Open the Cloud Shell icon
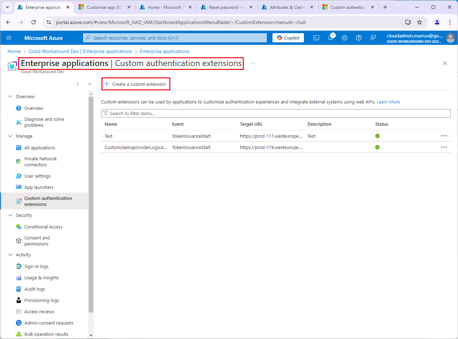The width and height of the screenshot is (458, 339). 316,38
